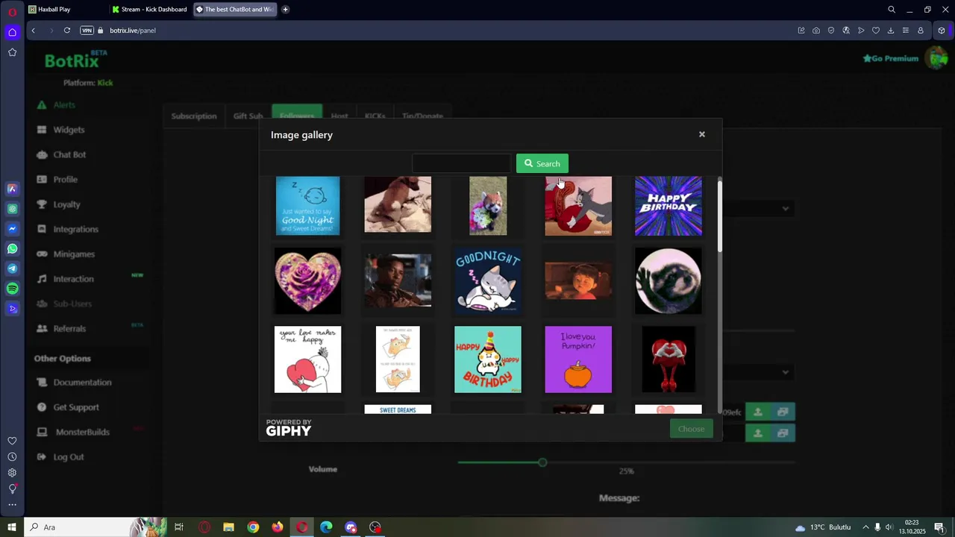Open Spotify in Opera sidebar
This screenshot has height=537, width=955.
pyautogui.click(x=12, y=289)
